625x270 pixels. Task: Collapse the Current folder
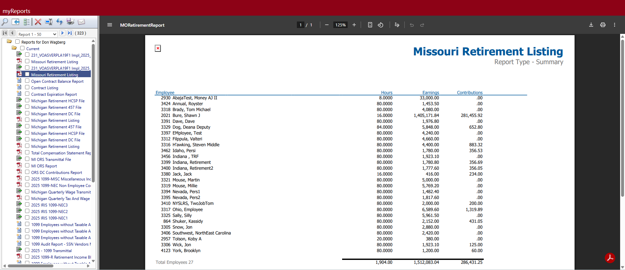click(14, 48)
